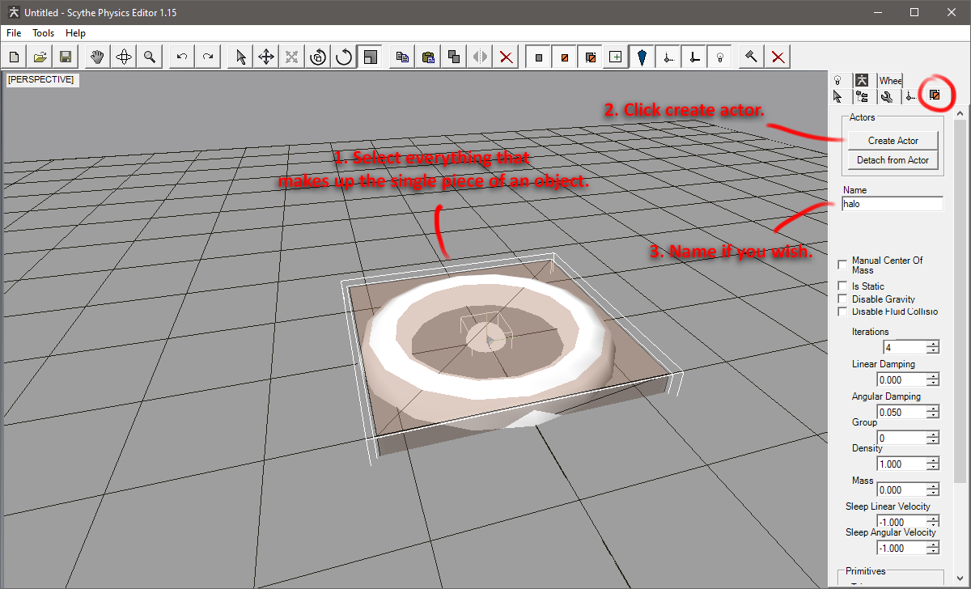Image resolution: width=971 pixels, height=589 pixels.
Task: Click the red X beside the hammer
Action: click(x=778, y=57)
